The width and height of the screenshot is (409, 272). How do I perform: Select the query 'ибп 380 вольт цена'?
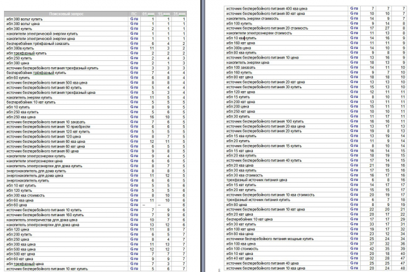(x=23, y=24)
